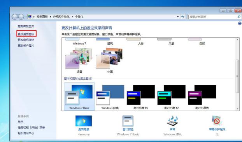This screenshot has height=142, width=242.
Task: Open 显示 link in sidebar
Action: 20,122
